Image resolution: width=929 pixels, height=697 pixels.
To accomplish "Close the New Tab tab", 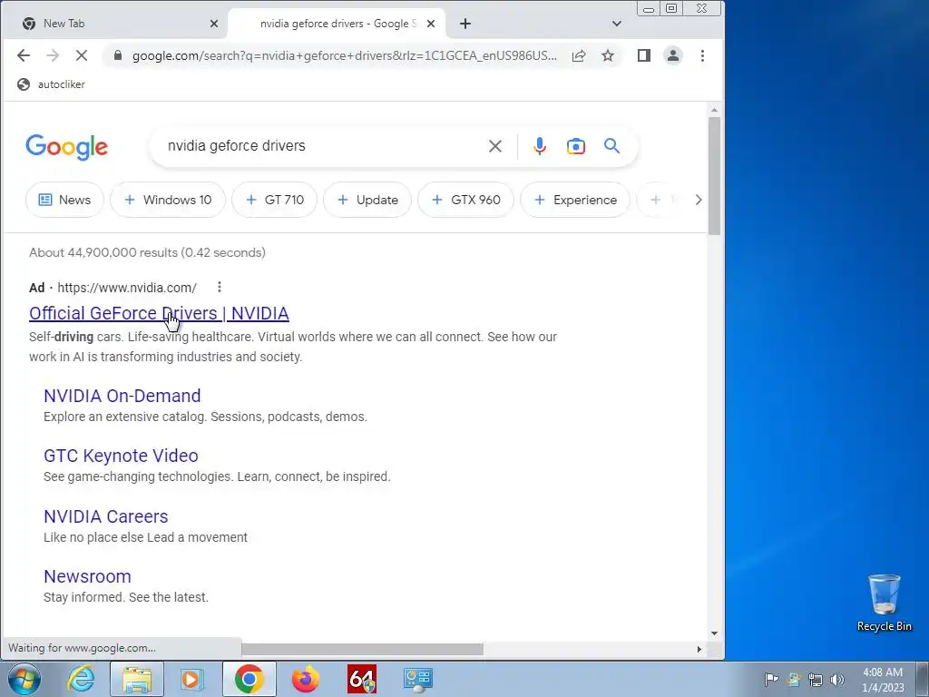I will pos(214,24).
